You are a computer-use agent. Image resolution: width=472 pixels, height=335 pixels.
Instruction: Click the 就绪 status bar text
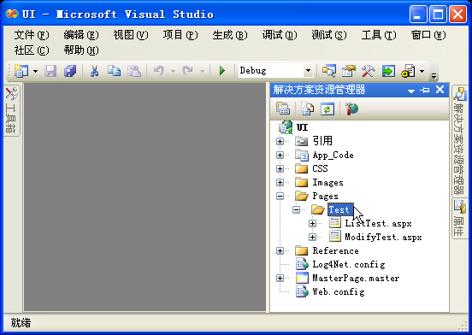coord(21,323)
